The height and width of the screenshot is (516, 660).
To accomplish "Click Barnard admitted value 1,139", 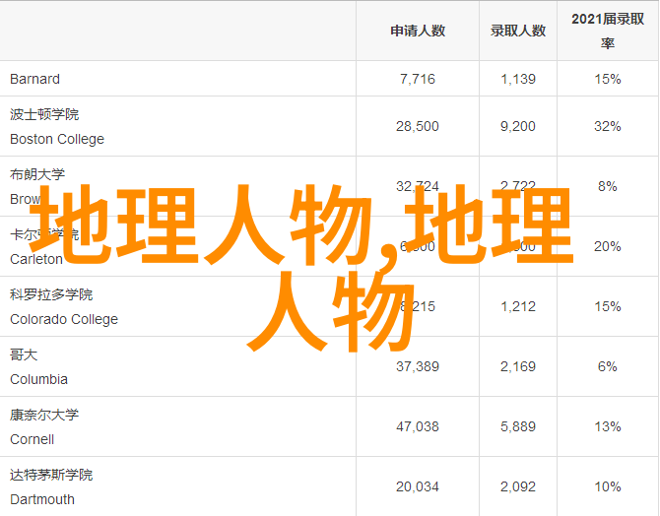I will (518, 79).
